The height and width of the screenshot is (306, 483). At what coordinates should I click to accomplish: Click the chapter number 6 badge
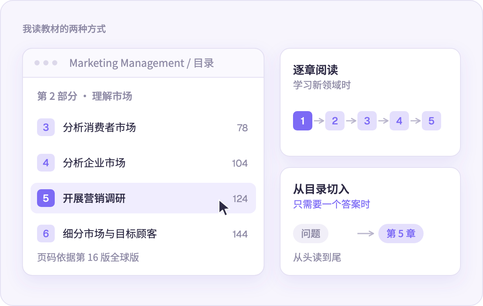coord(46,234)
